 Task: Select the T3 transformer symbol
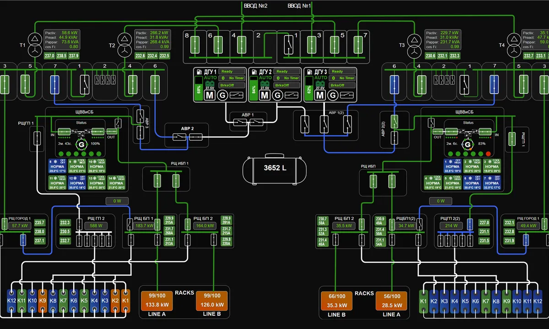[x=414, y=45]
